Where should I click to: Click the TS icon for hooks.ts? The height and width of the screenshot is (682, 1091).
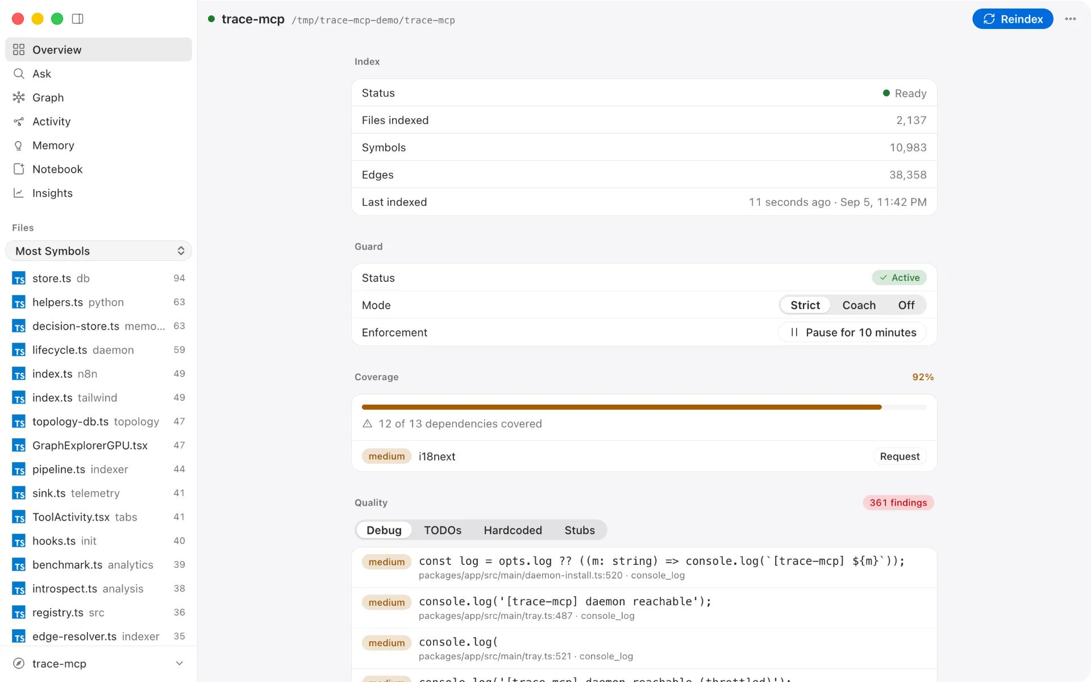(x=19, y=541)
